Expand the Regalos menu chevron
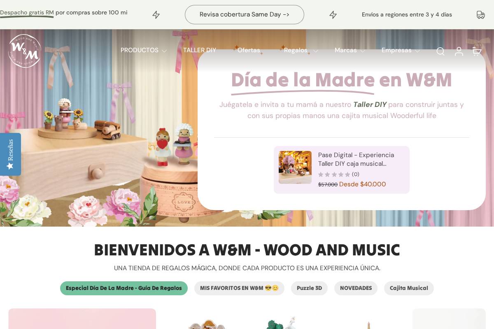 tap(315, 51)
